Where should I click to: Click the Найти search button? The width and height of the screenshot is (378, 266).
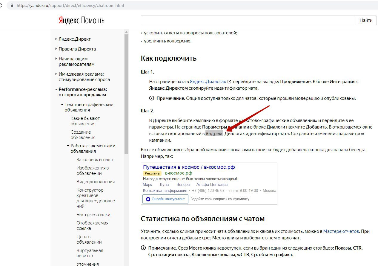pyautogui.click(x=366, y=20)
